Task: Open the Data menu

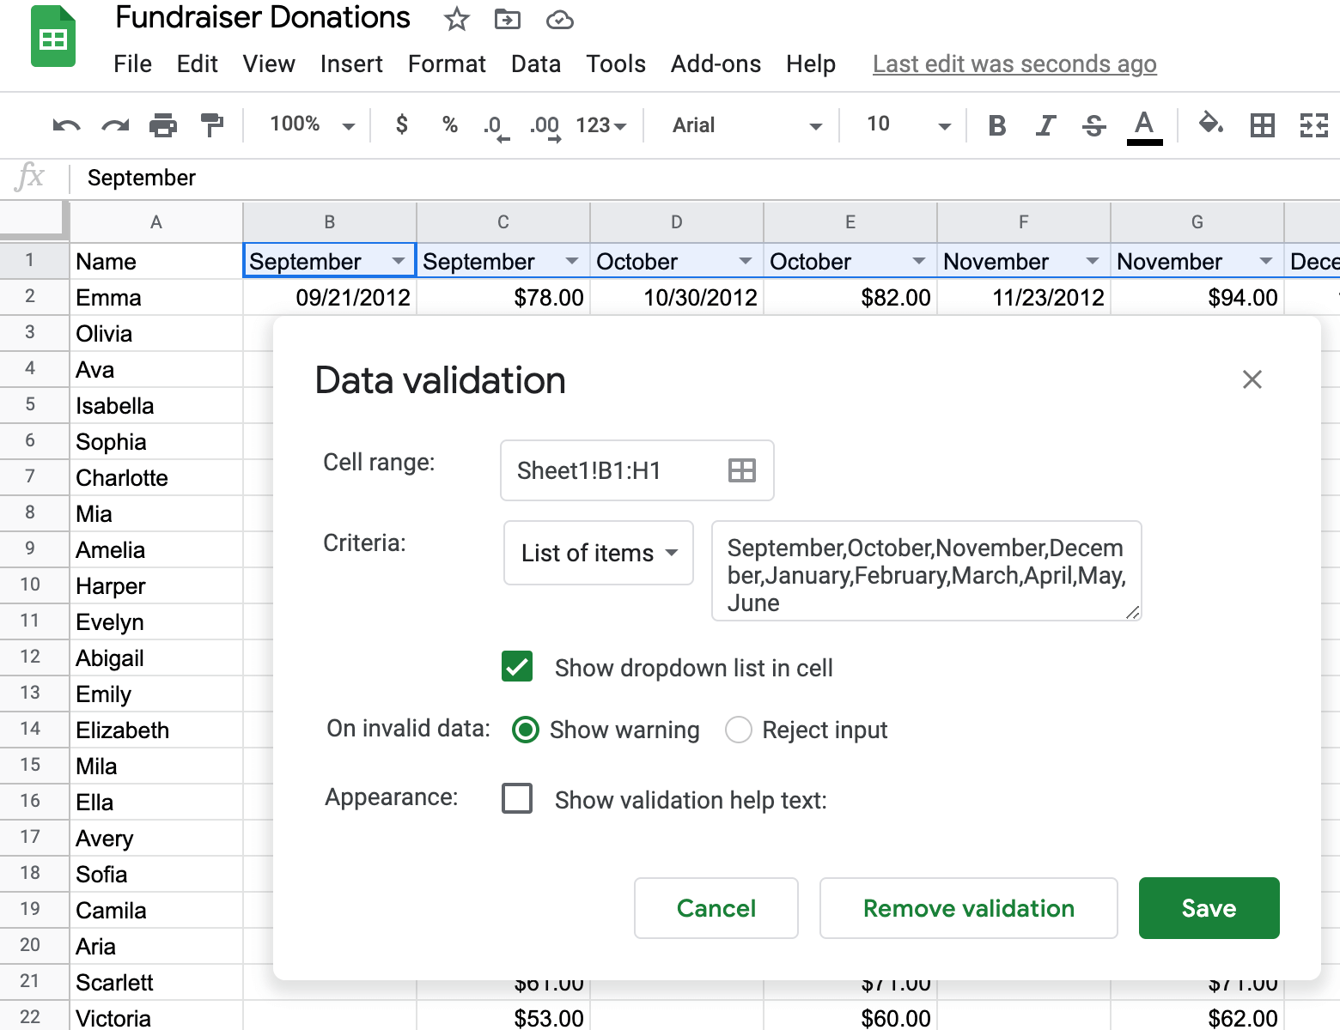Action: coord(535,64)
